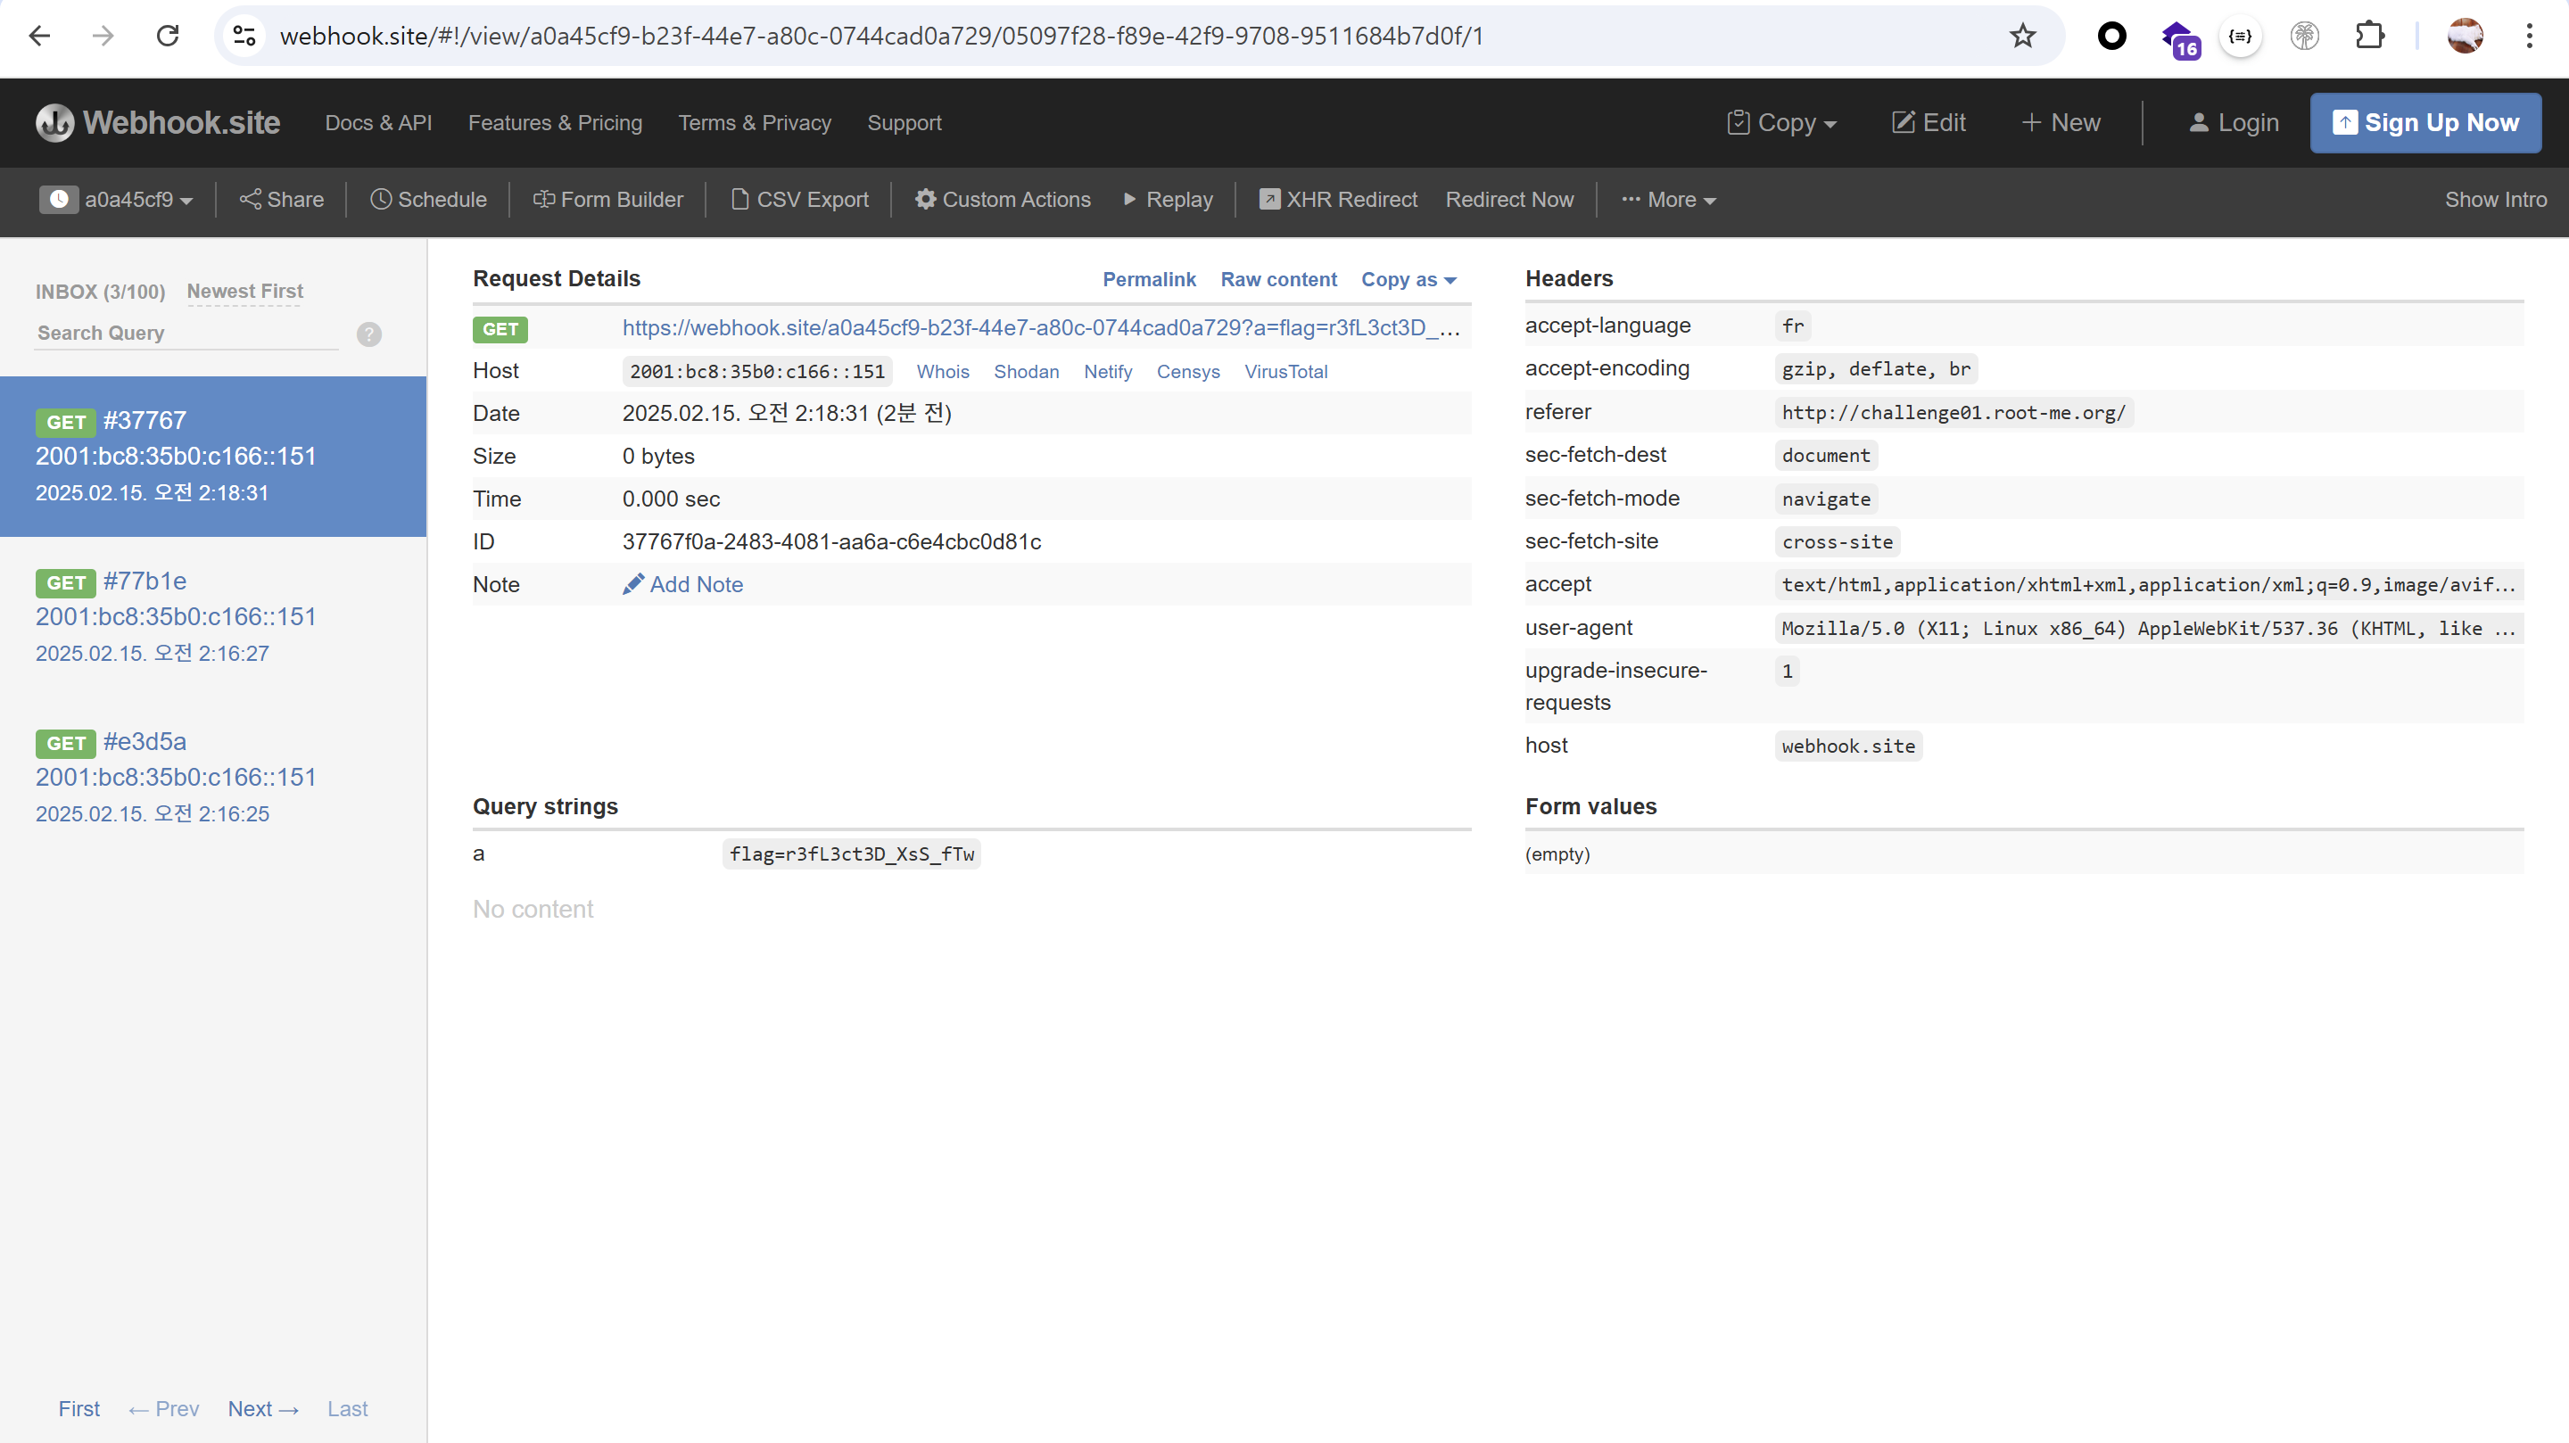Click Sign Up Now button
2569x1443 pixels.
click(2425, 123)
